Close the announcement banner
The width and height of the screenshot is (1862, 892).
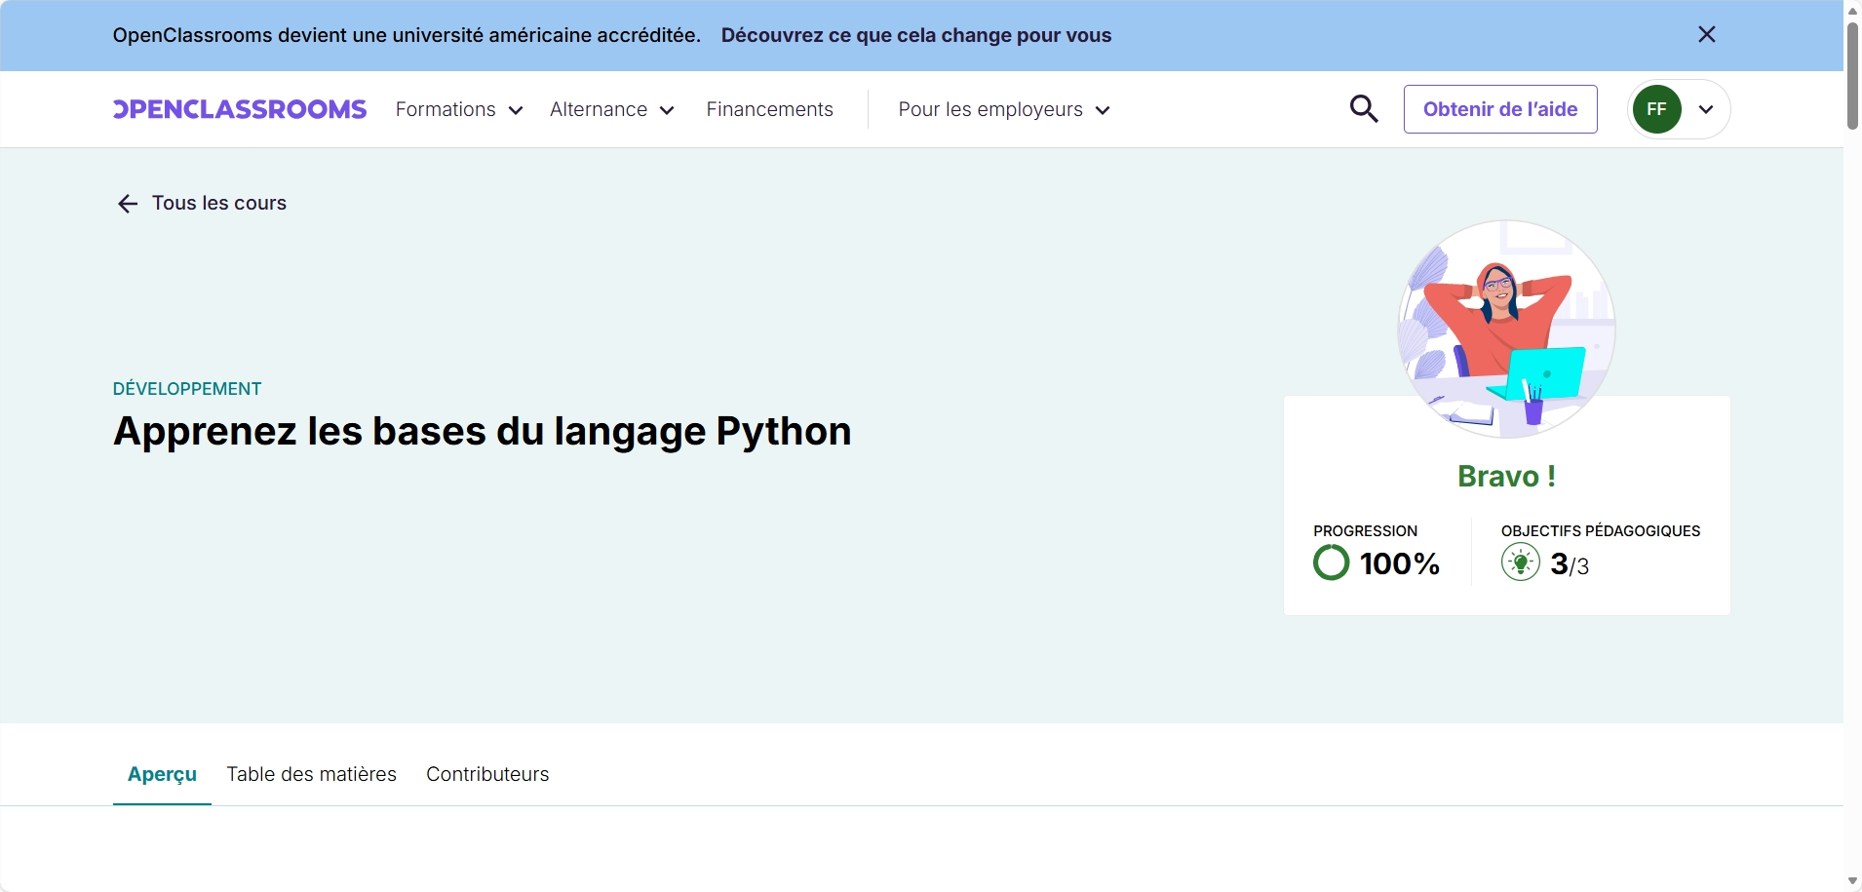pyautogui.click(x=1706, y=35)
